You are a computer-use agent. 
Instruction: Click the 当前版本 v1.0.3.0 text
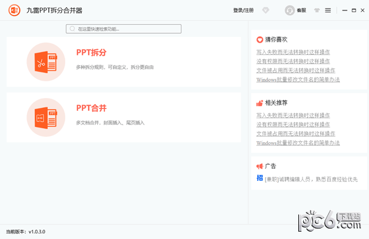(x=25, y=232)
